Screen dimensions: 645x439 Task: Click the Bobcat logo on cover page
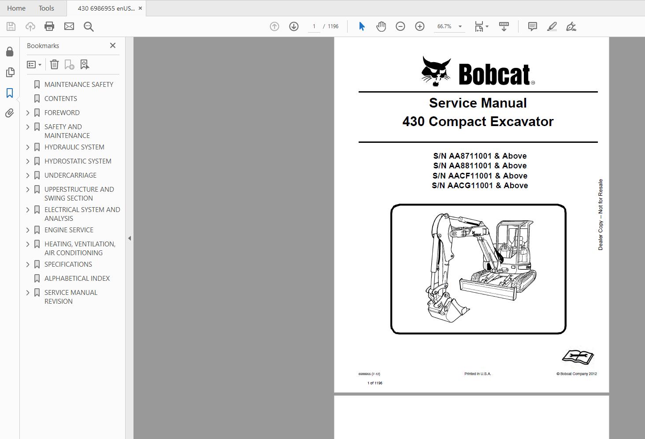[x=478, y=71]
